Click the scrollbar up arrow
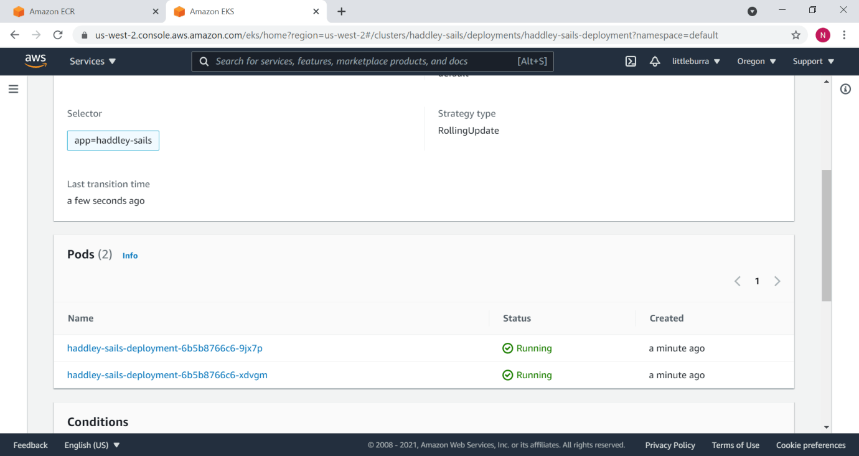Screen dimensions: 859x456 point(827,81)
